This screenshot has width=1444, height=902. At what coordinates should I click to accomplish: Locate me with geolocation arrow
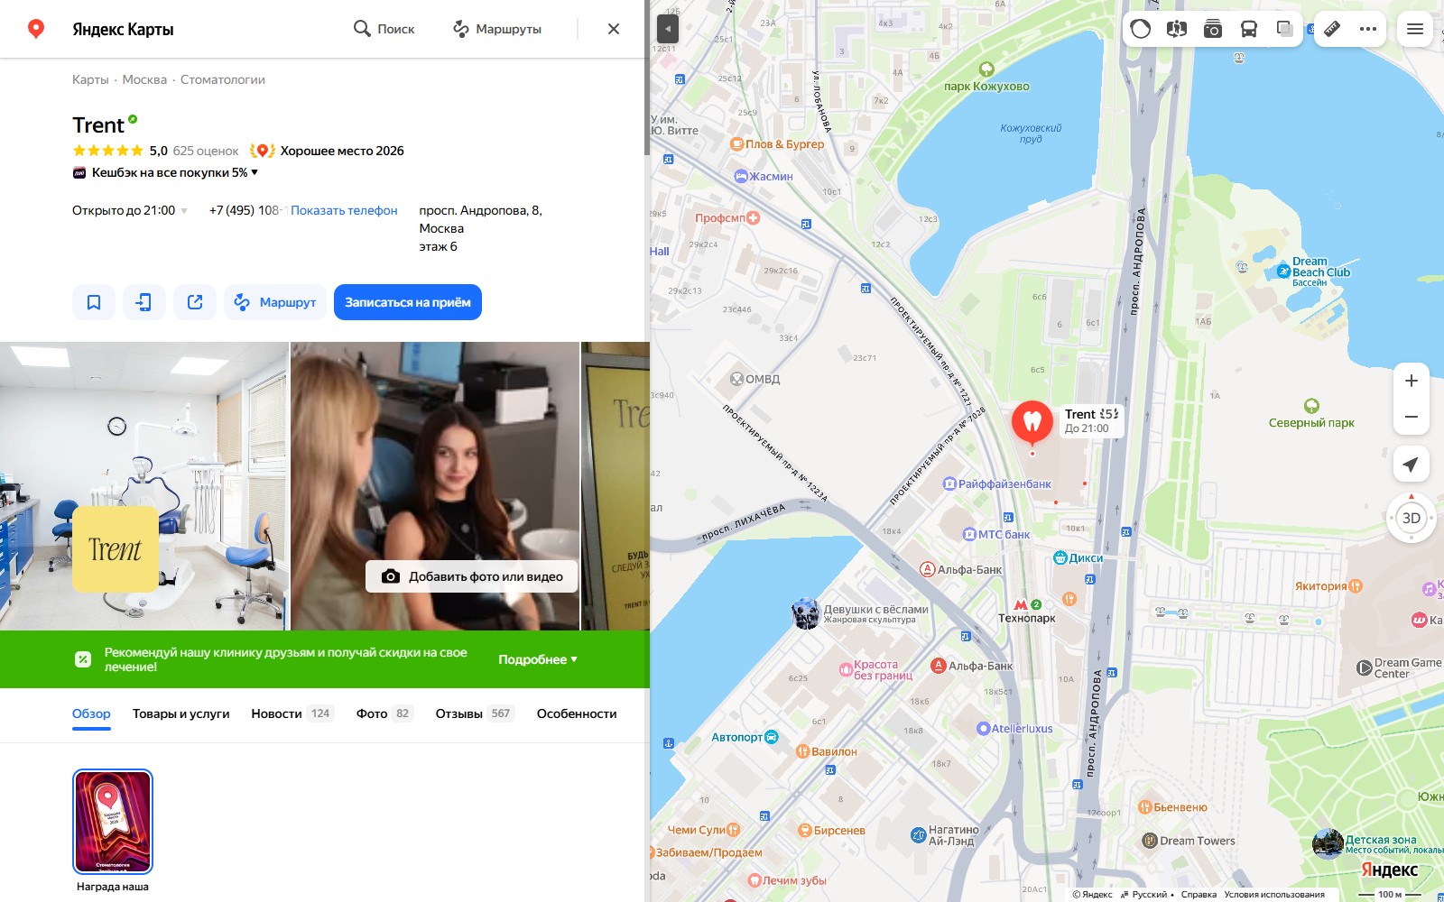pyautogui.click(x=1412, y=464)
